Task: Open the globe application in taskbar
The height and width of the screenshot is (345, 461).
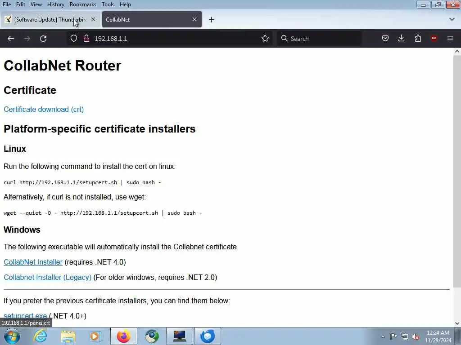Action: coord(152,336)
